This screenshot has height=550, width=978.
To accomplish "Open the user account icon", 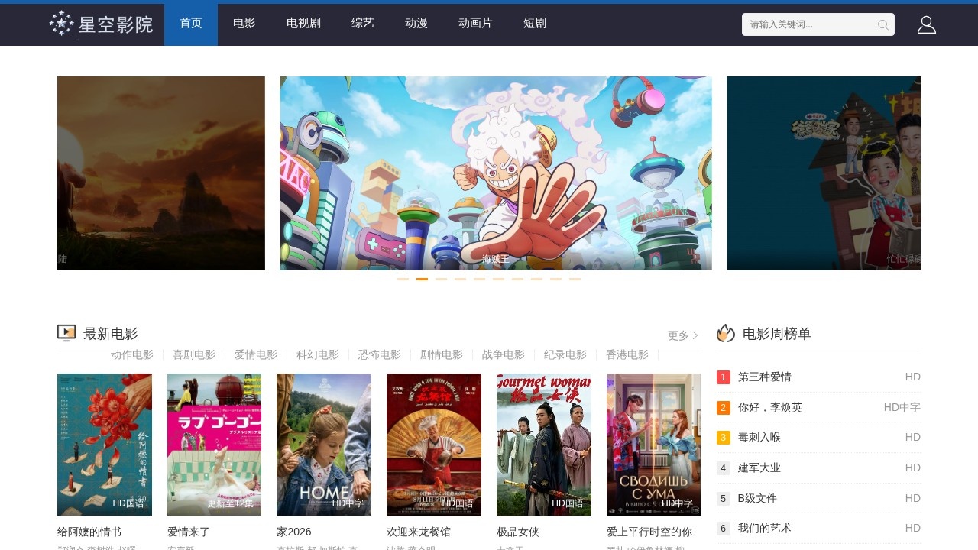I will point(927,24).
